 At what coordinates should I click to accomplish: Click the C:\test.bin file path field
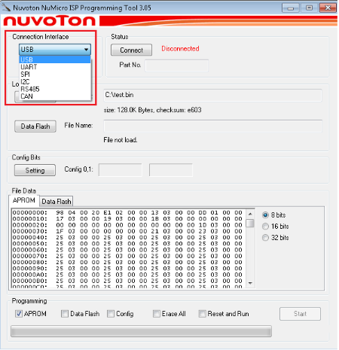coord(212,96)
